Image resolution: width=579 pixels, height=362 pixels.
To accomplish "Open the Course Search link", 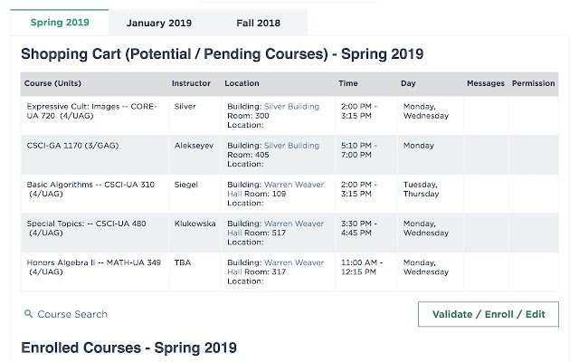I will pos(72,314).
